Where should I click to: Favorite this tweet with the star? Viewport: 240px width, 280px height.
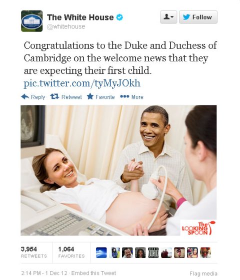pyautogui.click(x=100, y=97)
